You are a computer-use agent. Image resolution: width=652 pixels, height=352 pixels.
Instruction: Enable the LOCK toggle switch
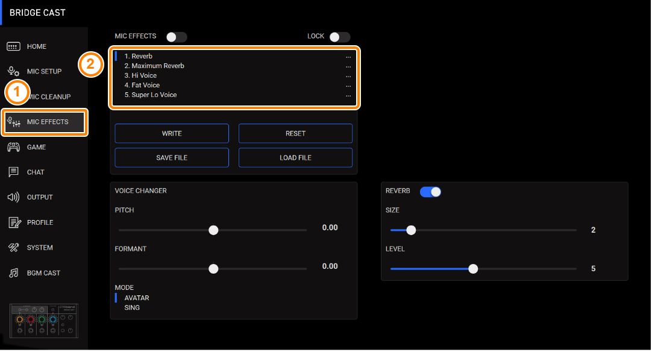(x=340, y=37)
